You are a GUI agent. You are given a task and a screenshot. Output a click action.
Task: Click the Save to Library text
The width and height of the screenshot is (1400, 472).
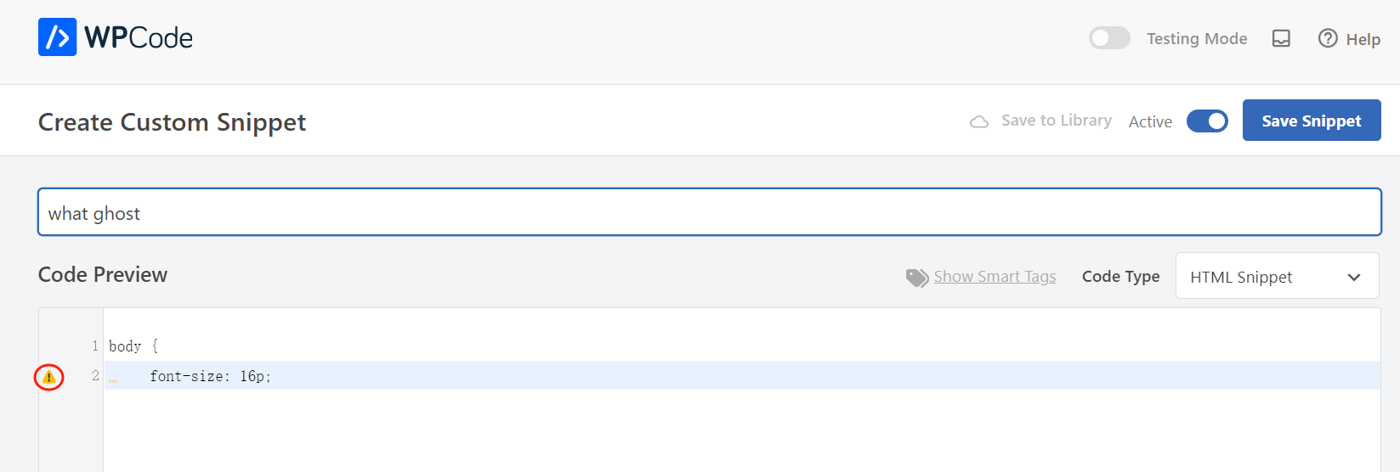coord(1056,121)
